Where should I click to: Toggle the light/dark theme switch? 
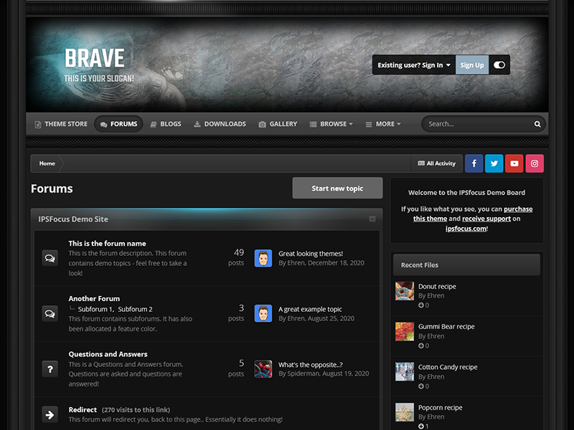[499, 65]
